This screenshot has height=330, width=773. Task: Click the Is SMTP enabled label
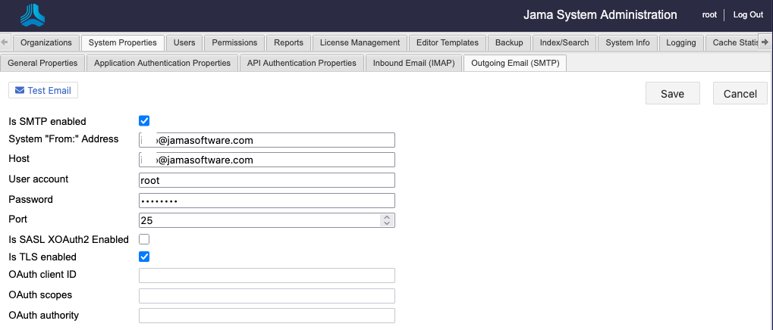coord(47,121)
